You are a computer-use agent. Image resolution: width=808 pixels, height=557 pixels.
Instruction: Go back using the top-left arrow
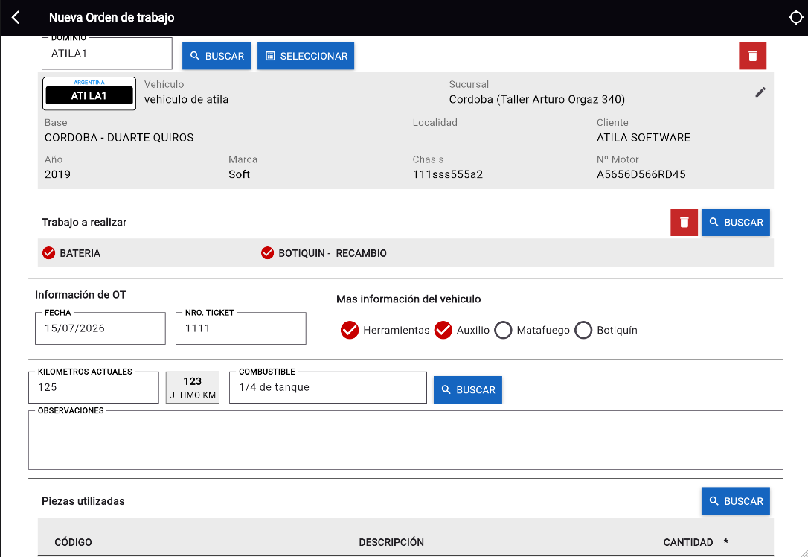pyautogui.click(x=16, y=18)
